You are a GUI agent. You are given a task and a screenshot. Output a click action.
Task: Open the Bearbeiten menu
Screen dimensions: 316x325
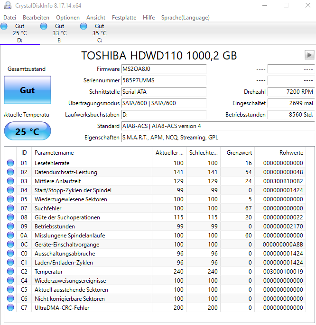tap(36, 18)
